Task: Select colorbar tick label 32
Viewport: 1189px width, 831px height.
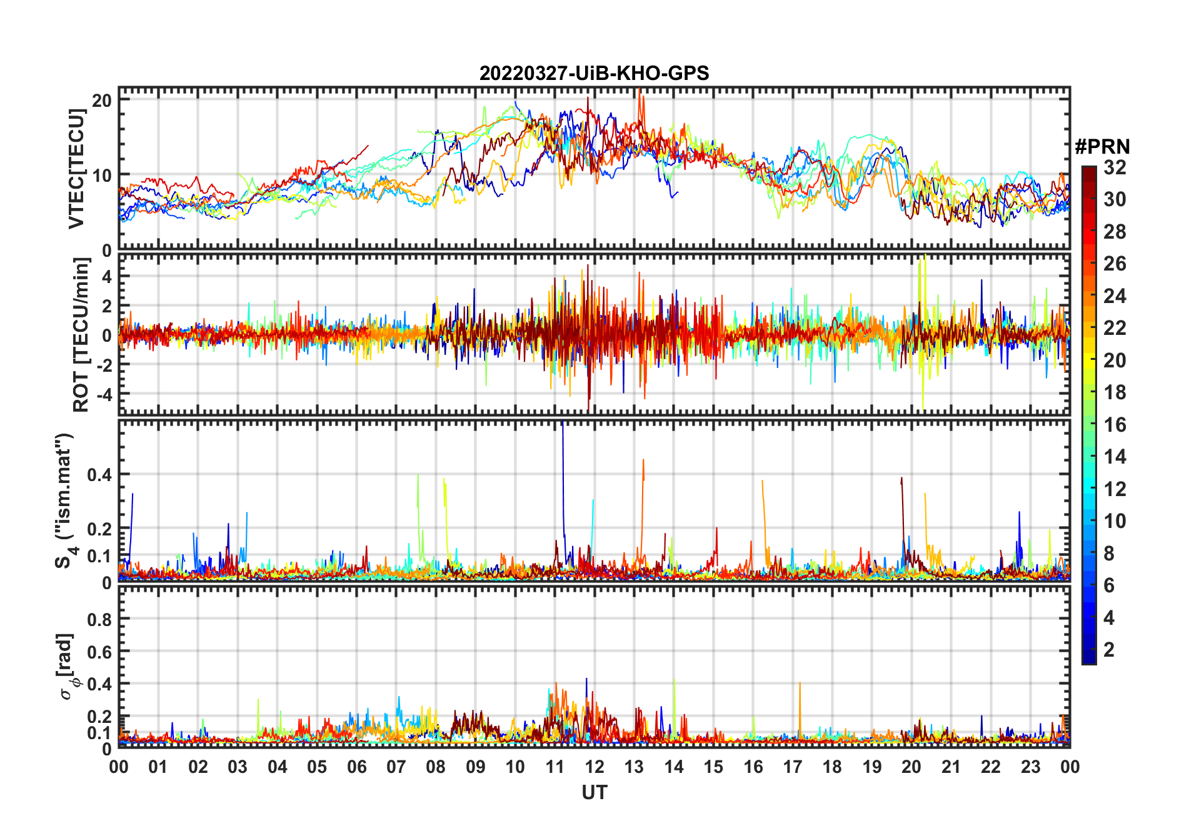Action: (x=1115, y=167)
